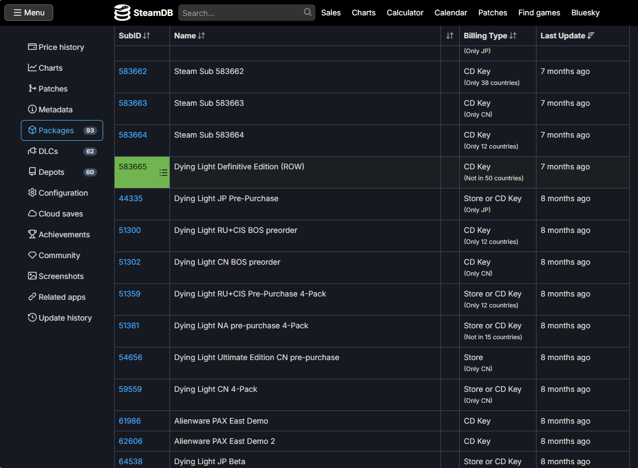This screenshot has width=638, height=468.
Task: Open package link 44335
Action: point(131,198)
